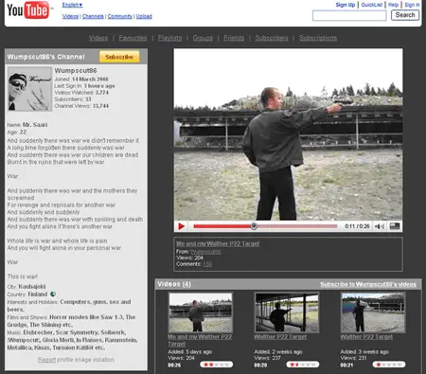426x374 pixels.
Task: Open the From Wumpscut86 uploader link
Action: (205, 252)
